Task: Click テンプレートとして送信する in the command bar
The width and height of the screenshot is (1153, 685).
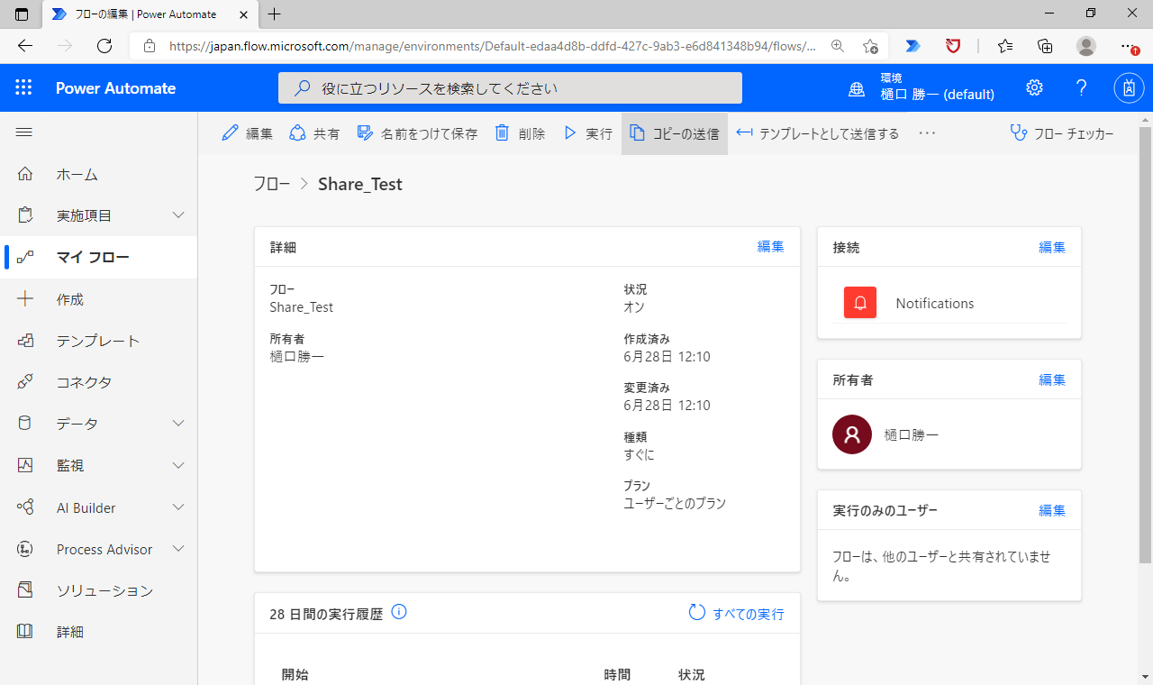Action: click(818, 133)
